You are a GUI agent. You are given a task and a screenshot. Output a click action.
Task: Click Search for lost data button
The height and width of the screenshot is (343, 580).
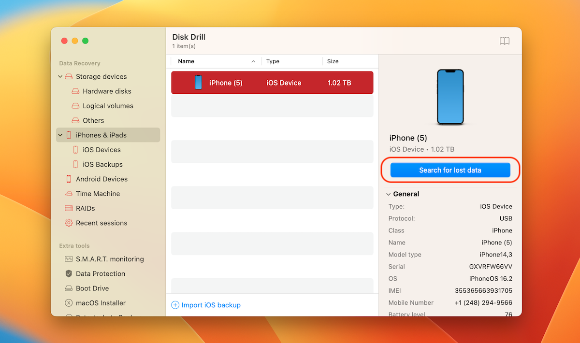[x=450, y=170]
